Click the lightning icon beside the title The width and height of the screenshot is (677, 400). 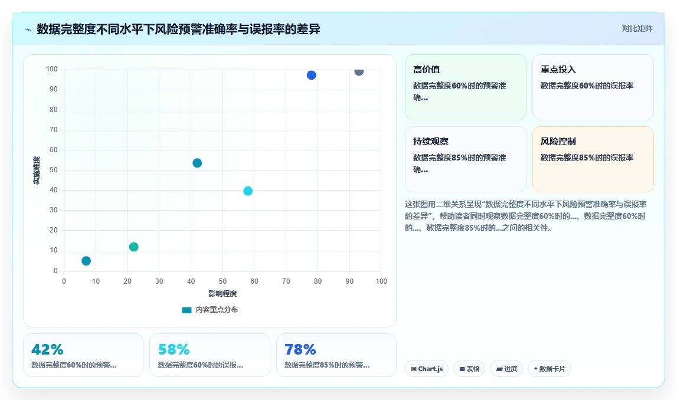[x=28, y=29]
